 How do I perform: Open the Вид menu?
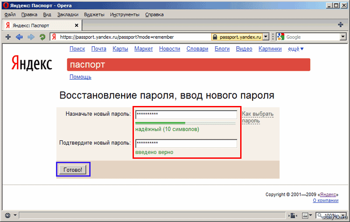pos(47,14)
